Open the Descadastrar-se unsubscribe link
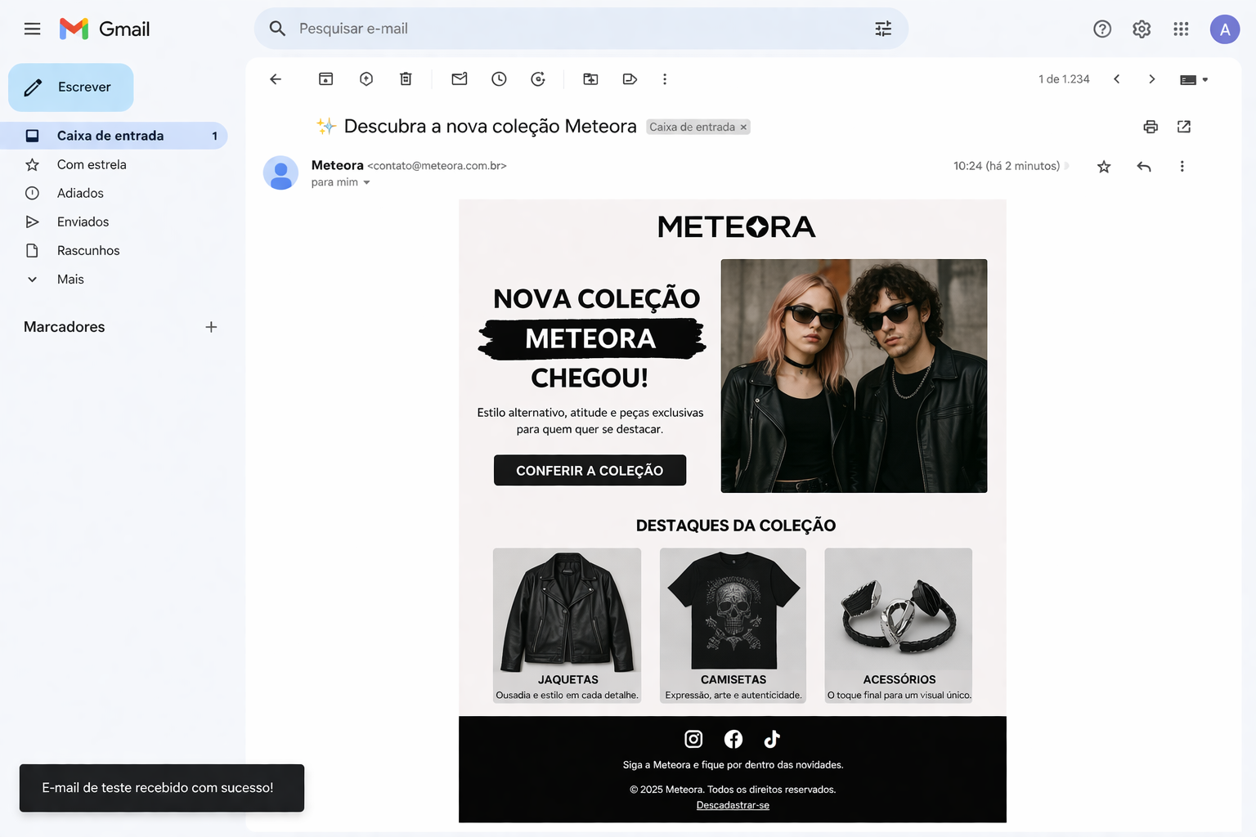Viewport: 1256px width, 837px height. click(733, 805)
